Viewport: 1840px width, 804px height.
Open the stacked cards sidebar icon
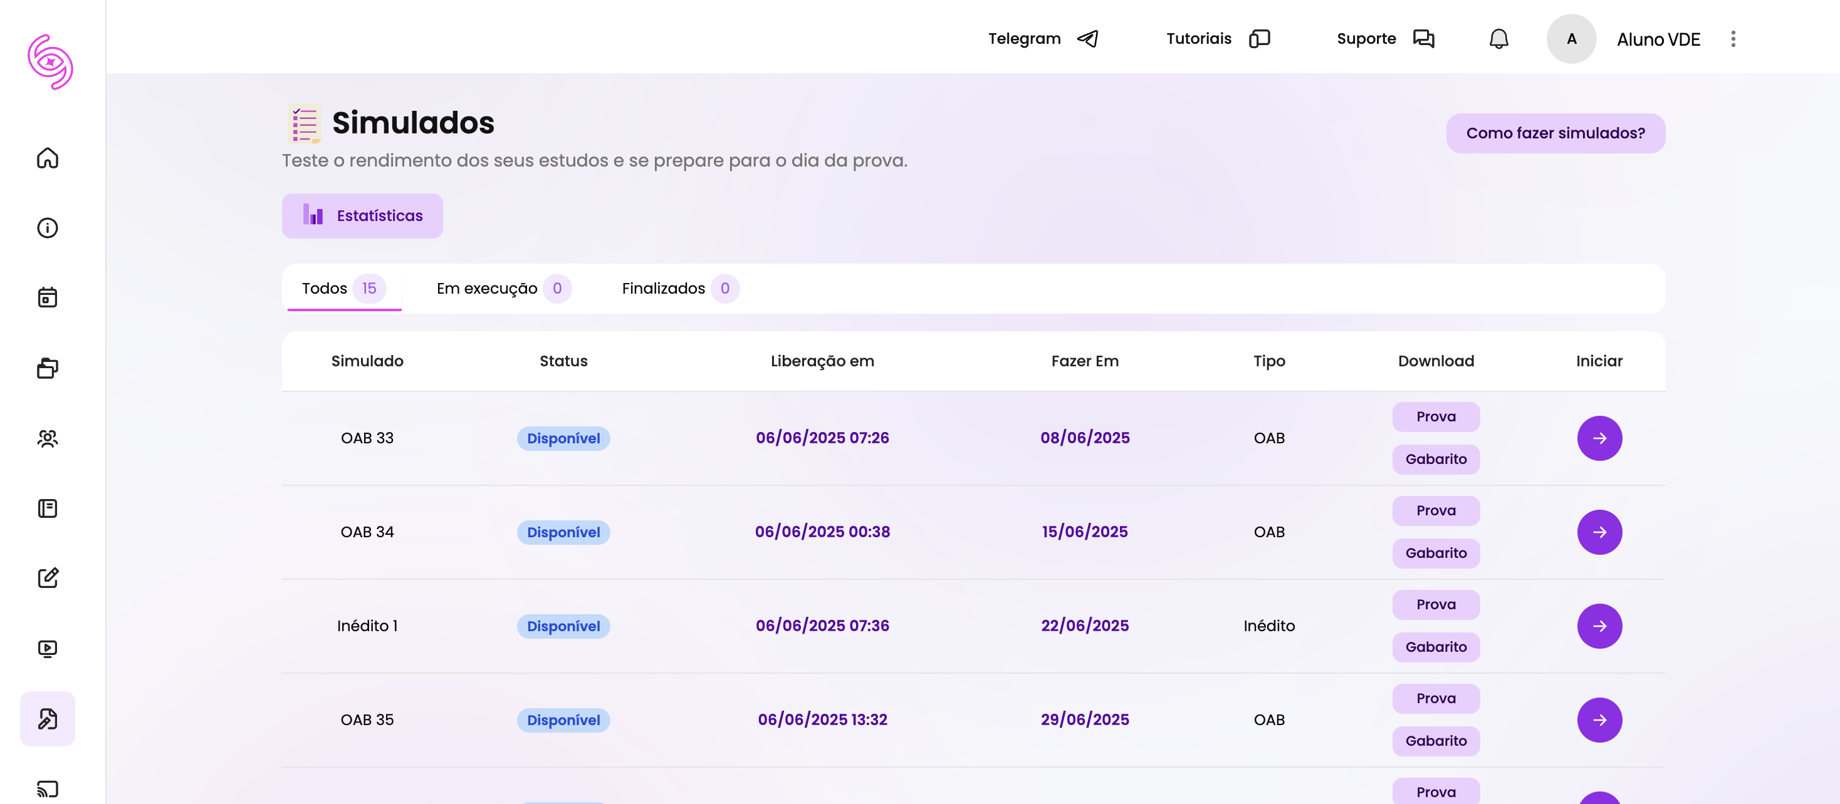coord(47,368)
